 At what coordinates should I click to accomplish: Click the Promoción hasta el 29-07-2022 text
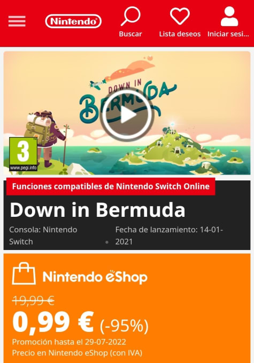click(x=69, y=342)
